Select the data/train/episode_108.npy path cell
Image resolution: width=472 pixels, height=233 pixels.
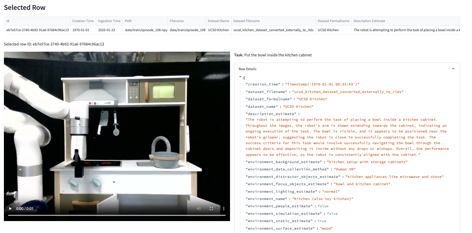(145, 30)
